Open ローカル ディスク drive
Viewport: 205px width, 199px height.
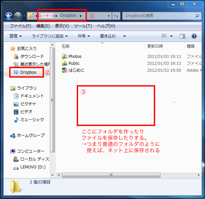click(35, 159)
